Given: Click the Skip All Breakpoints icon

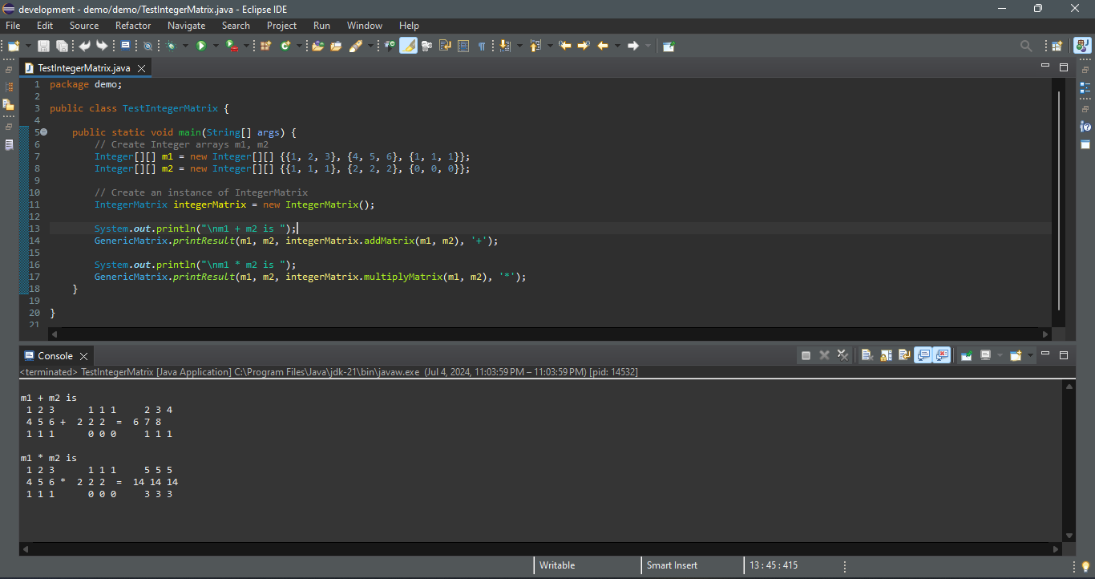Looking at the screenshot, I should tap(147, 46).
